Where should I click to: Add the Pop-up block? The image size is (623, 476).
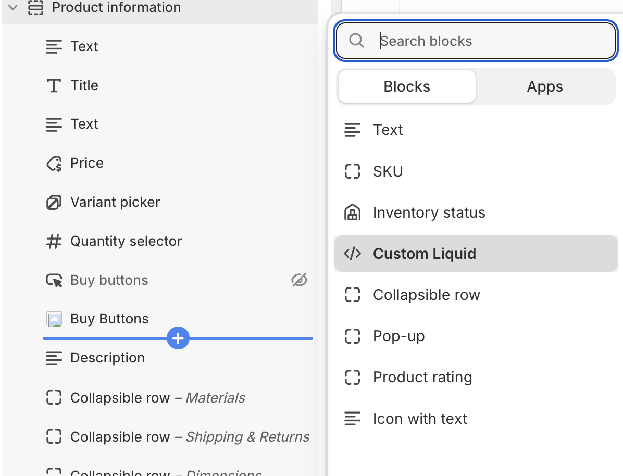tap(398, 336)
